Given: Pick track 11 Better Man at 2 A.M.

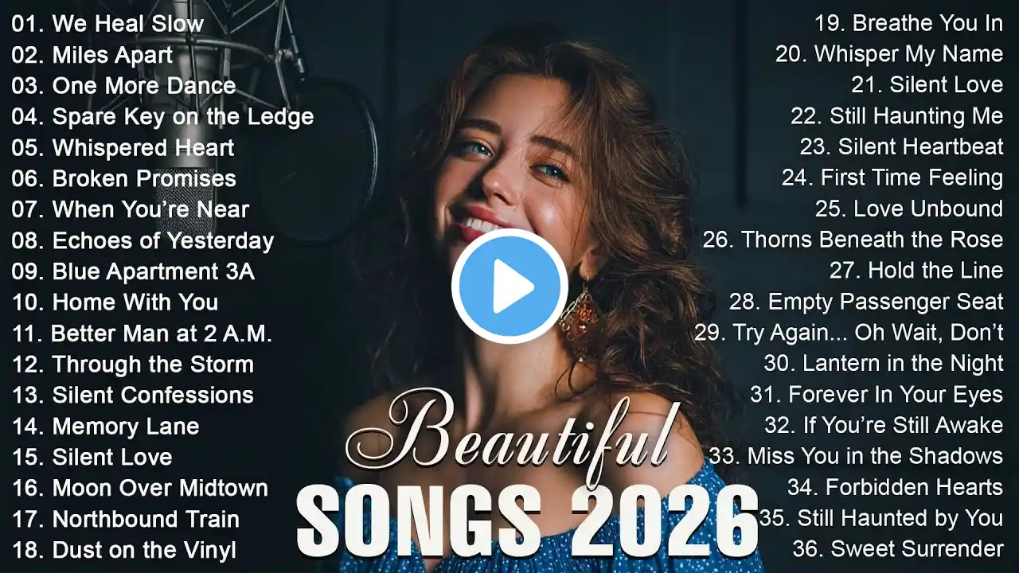Looking at the screenshot, I should [142, 334].
